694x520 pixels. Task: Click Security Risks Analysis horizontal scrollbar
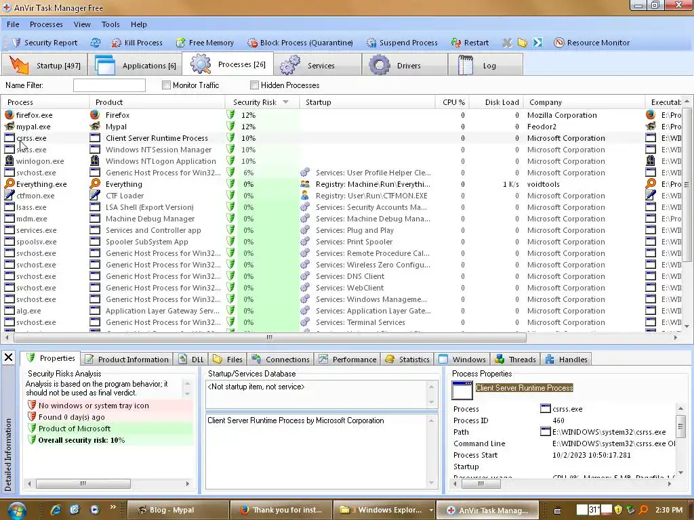click(x=83, y=483)
